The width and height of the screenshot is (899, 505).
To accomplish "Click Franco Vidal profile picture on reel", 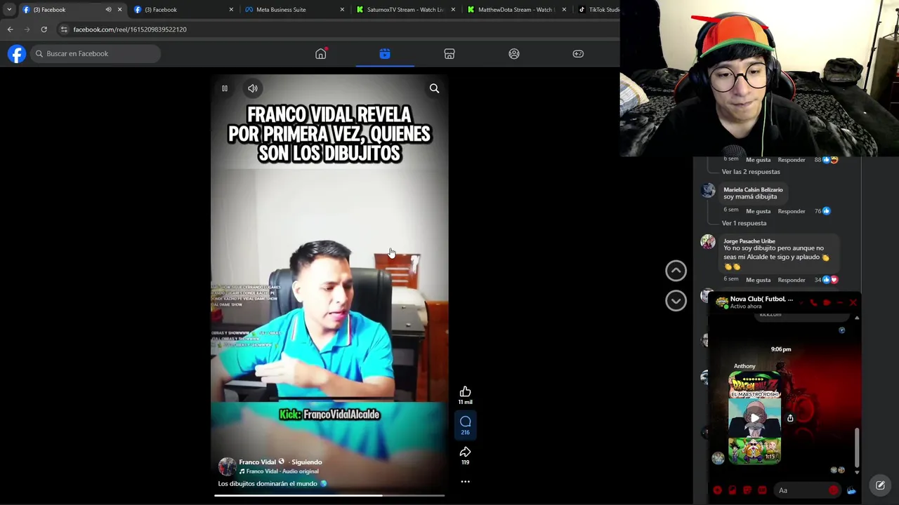I will coord(227,466).
